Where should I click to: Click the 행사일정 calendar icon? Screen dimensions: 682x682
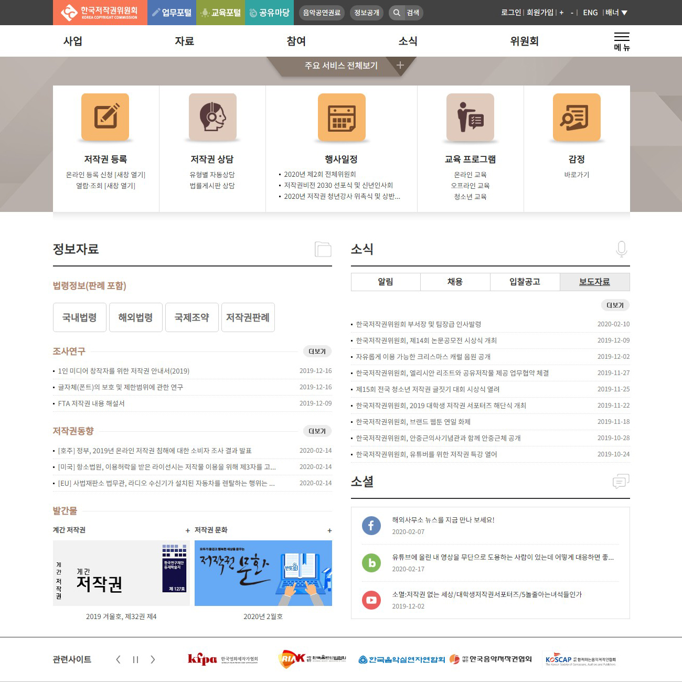[x=342, y=117]
